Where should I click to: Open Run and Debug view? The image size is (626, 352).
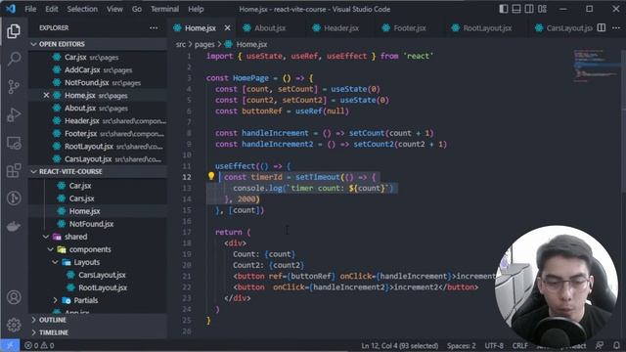point(14,115)
